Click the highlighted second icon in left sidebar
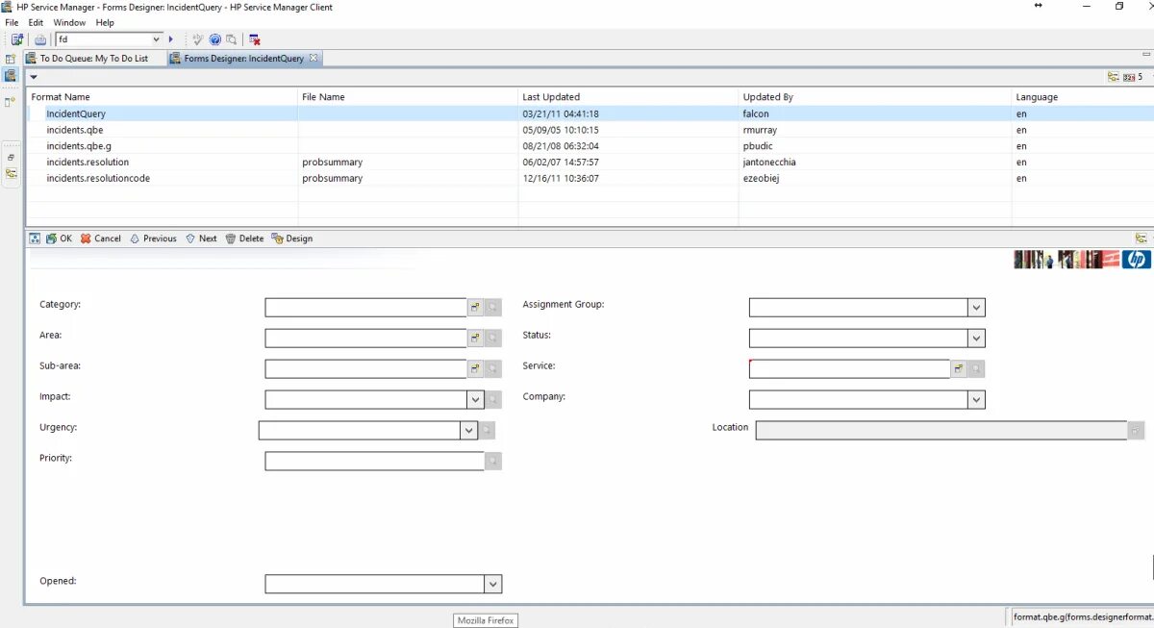 [11, 75]
